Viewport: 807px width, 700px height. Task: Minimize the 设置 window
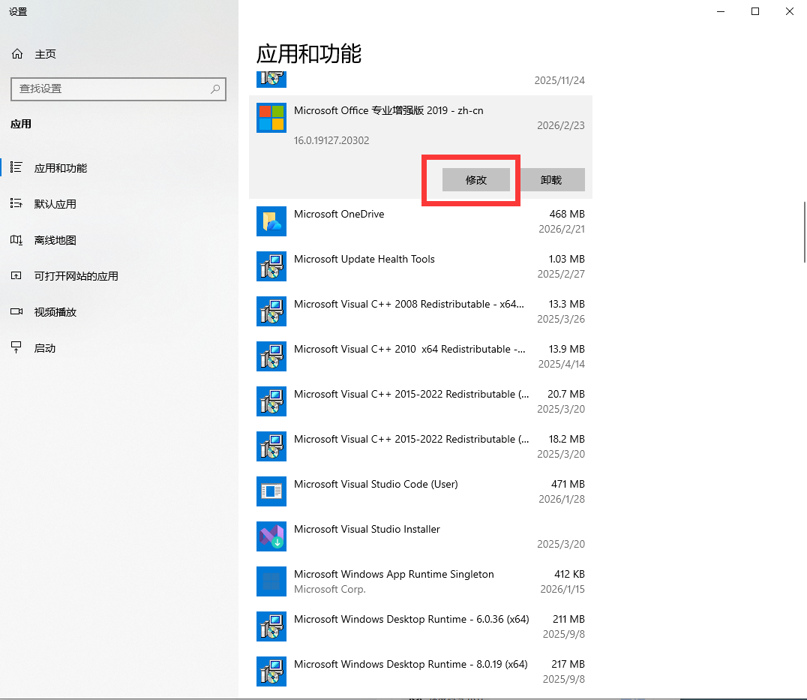721,11
